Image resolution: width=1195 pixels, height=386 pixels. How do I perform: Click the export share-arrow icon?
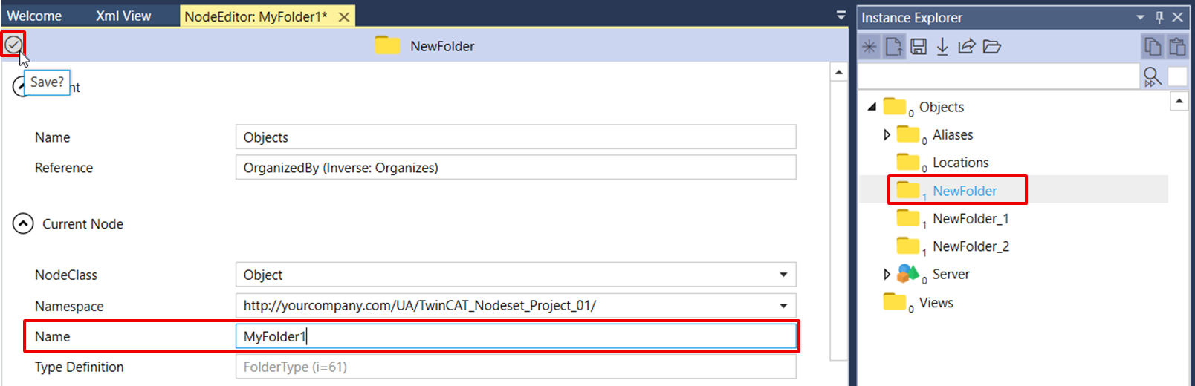966,47
